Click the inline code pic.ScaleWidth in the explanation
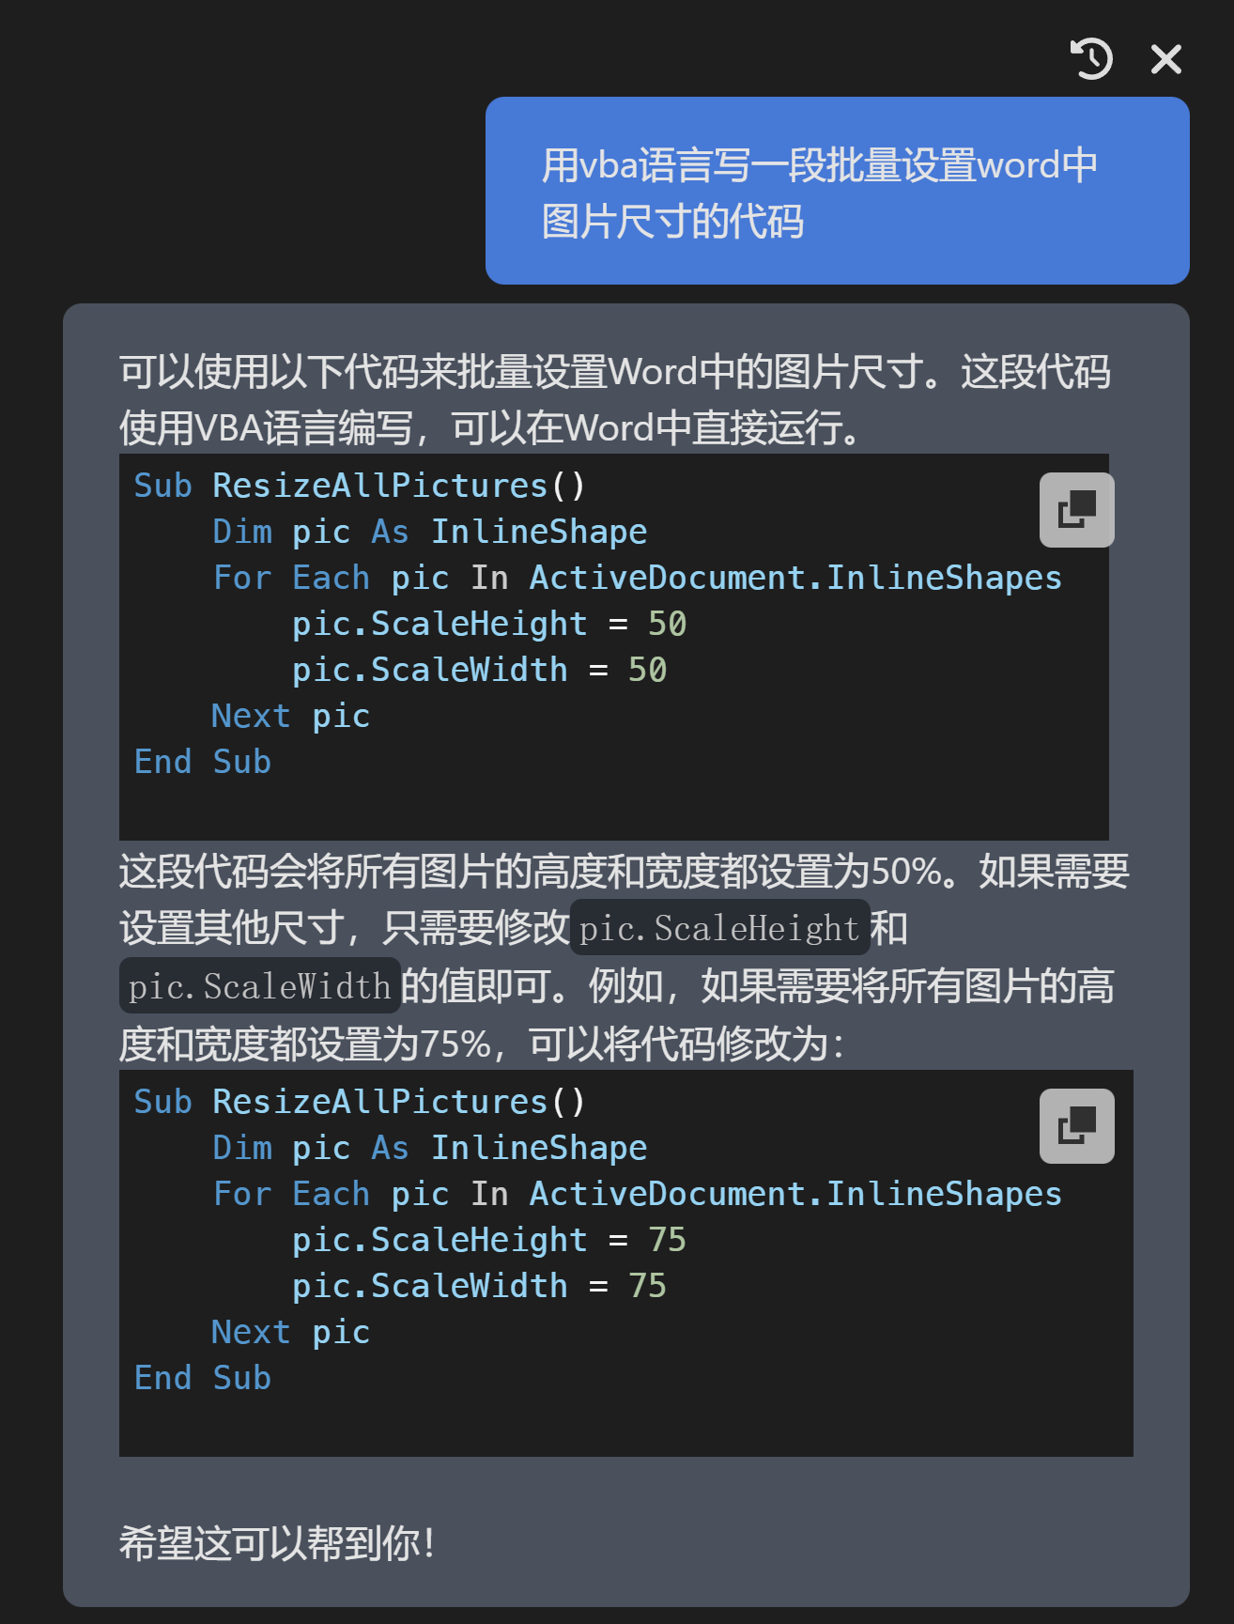1234x1624 pixels. [260, 986]
